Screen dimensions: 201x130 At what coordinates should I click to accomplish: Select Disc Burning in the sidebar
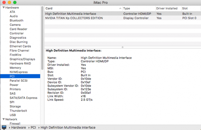[18, 42]
